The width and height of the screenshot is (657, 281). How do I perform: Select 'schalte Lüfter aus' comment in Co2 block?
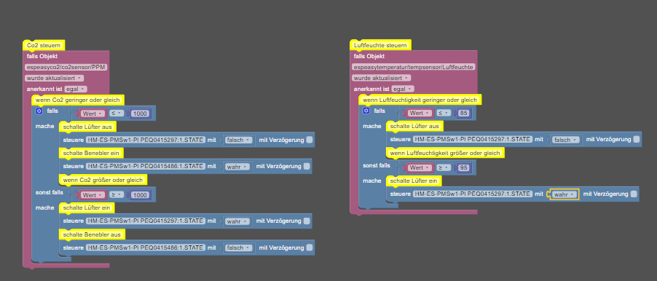(x=87, y=127)
